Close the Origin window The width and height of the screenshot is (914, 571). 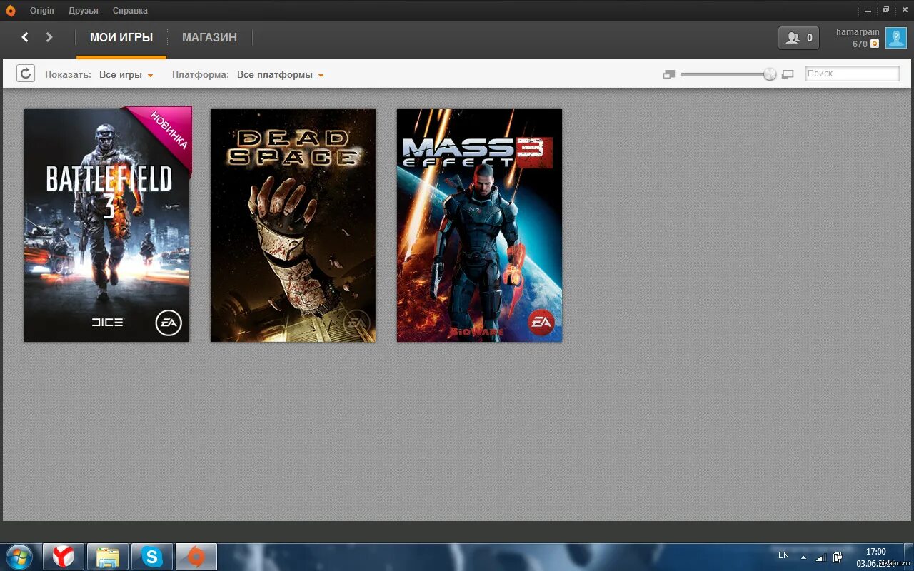coord(904,10)
